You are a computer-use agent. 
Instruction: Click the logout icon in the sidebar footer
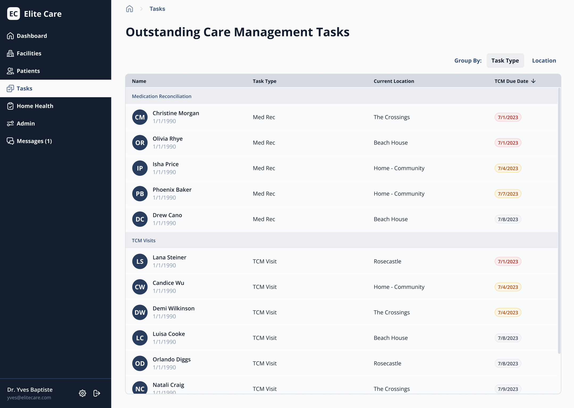[96, 393]
